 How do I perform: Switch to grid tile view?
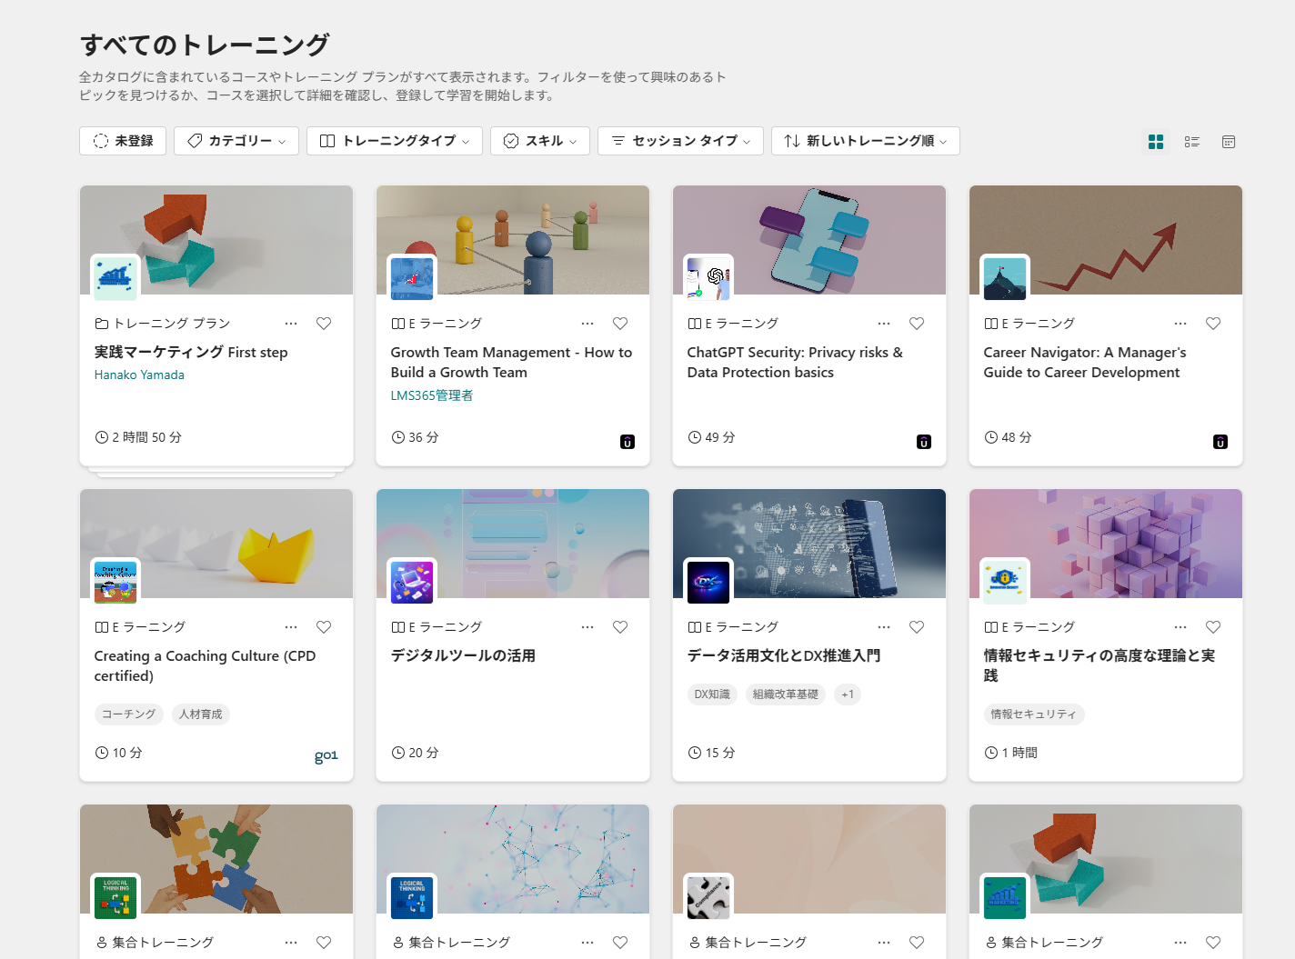point(1156,142)
